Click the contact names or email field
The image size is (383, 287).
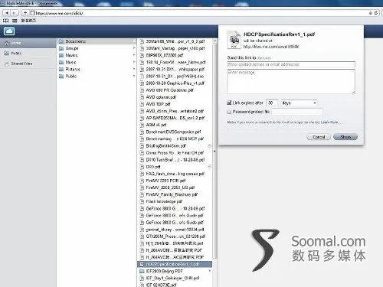(x=291, y=64)
